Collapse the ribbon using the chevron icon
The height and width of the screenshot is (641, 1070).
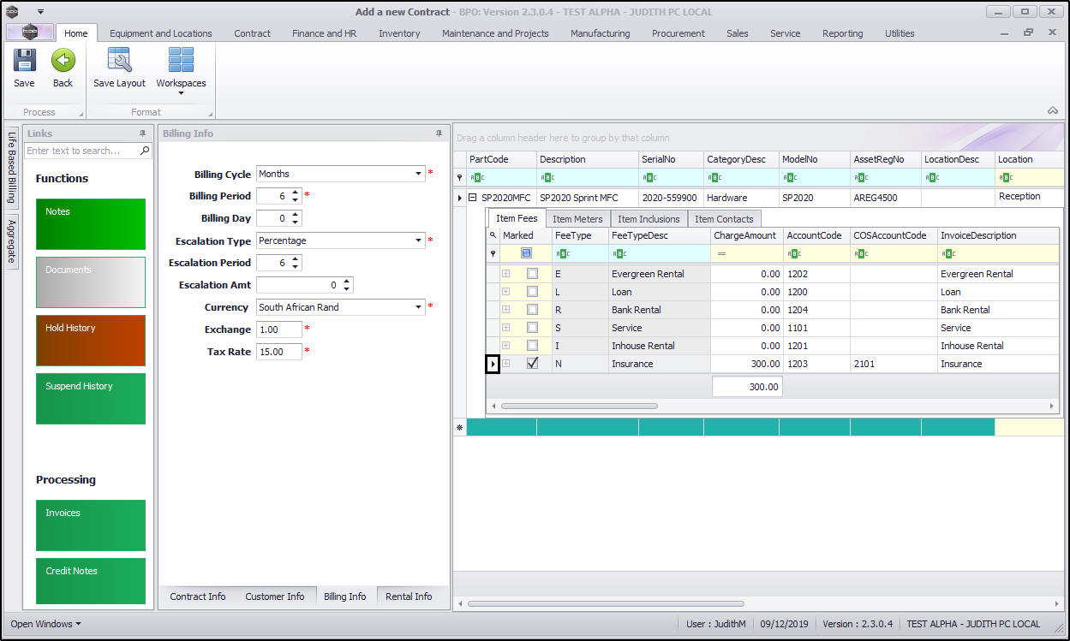[1052, 110]
